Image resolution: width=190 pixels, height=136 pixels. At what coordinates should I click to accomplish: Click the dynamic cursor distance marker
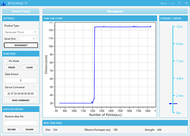pos(173,104)
